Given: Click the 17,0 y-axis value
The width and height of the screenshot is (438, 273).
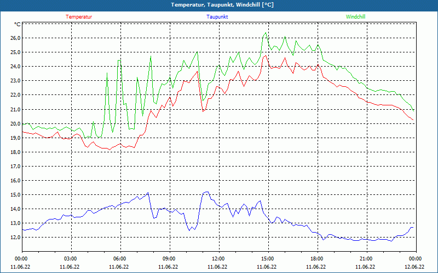Looking at the screenshot, I should (x=15, y=166).
